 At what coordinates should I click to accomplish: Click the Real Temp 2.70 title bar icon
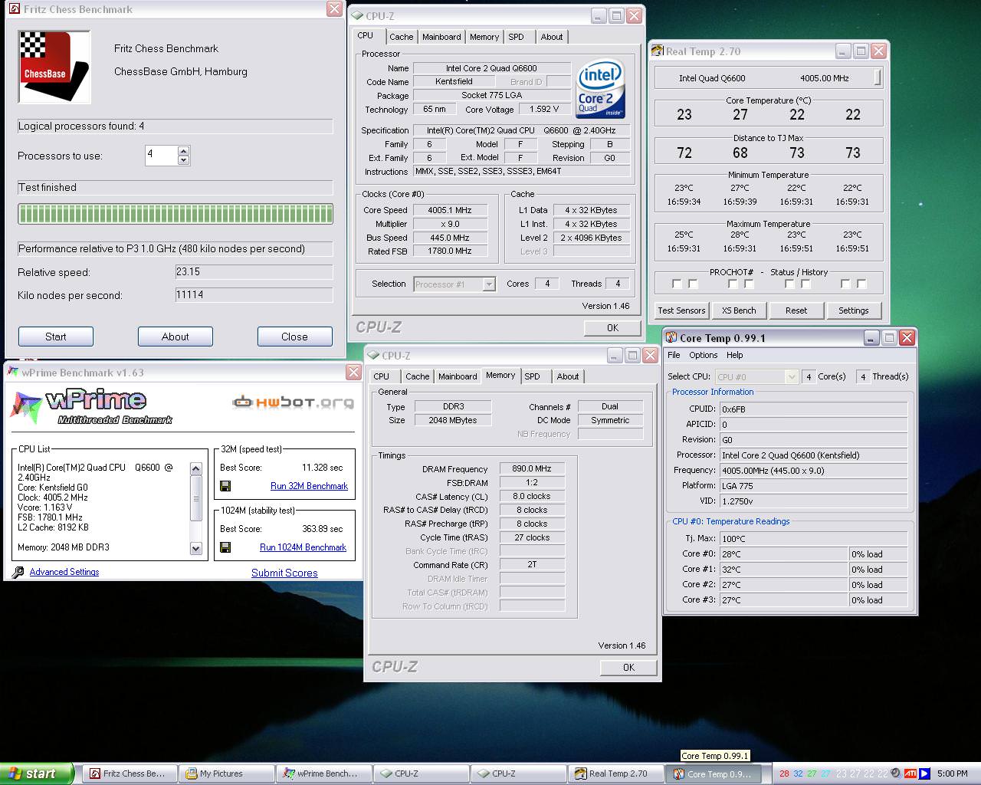[657, 51]
